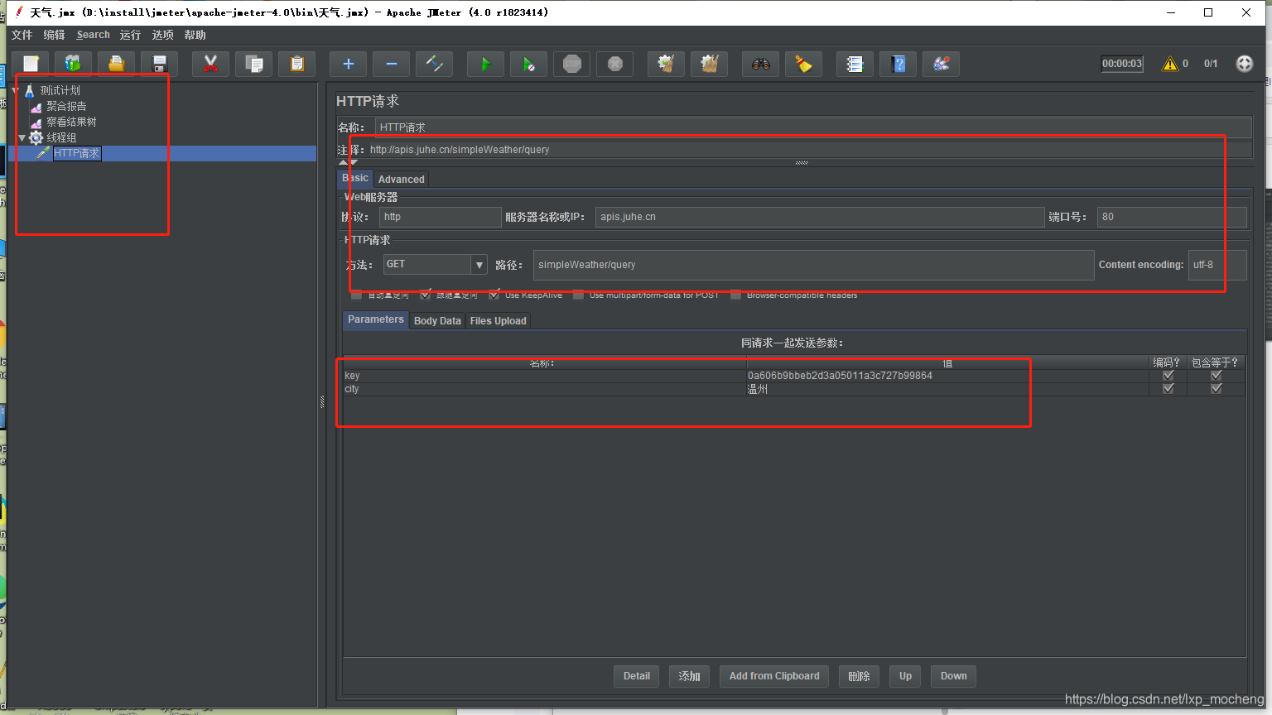The image size is (1272, 715).
Task: Click the 删除 button
Action: (859, 676)
